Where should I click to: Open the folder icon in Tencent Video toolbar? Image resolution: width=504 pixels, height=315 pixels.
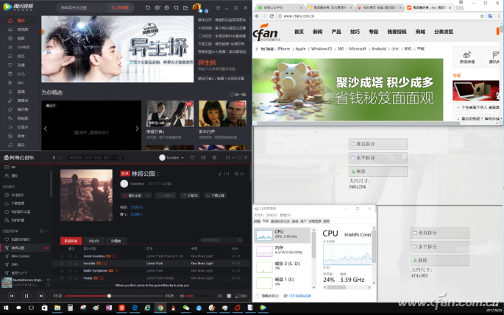point(185,7)
